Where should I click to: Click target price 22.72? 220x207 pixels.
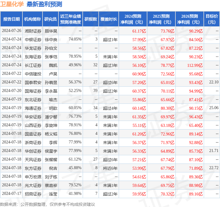(x=214, y=168)
